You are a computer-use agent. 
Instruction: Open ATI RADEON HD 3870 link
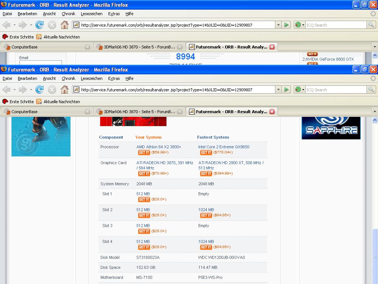(x=165, y=165)
